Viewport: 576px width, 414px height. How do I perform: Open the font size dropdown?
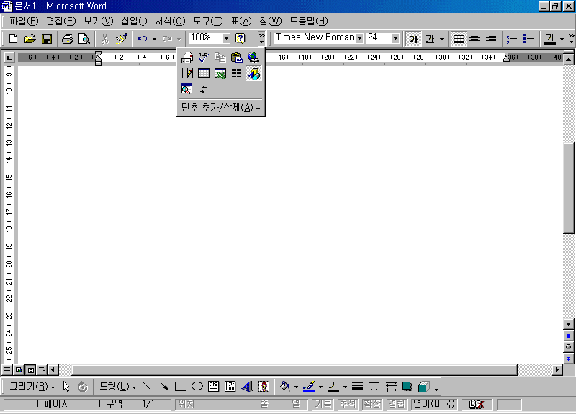(x=395, y=38)
